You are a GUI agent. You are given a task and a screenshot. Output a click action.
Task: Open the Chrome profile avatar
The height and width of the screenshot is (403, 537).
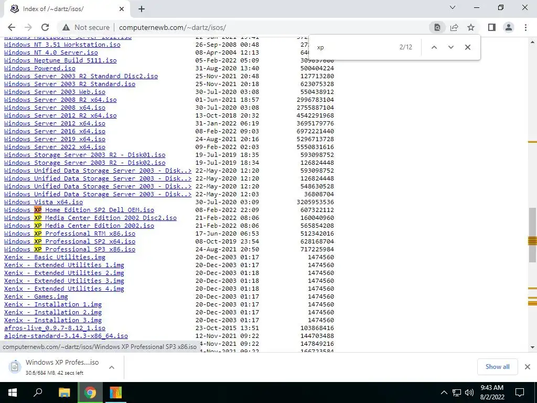(509, 27)
